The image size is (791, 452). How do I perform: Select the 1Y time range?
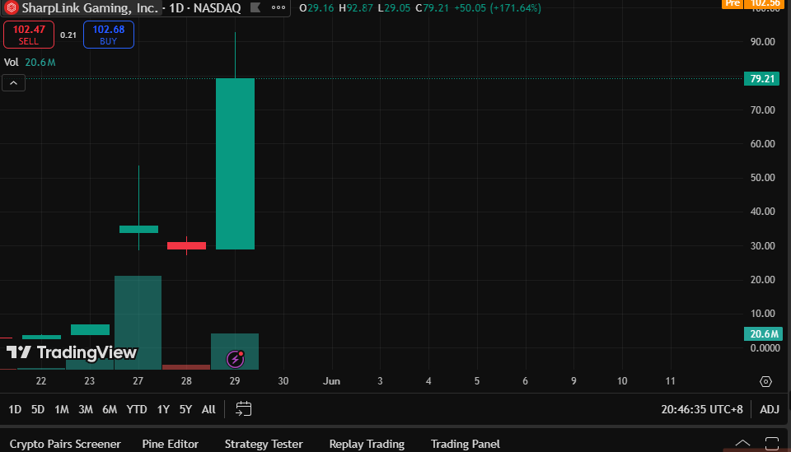click(x=163, y=409)
